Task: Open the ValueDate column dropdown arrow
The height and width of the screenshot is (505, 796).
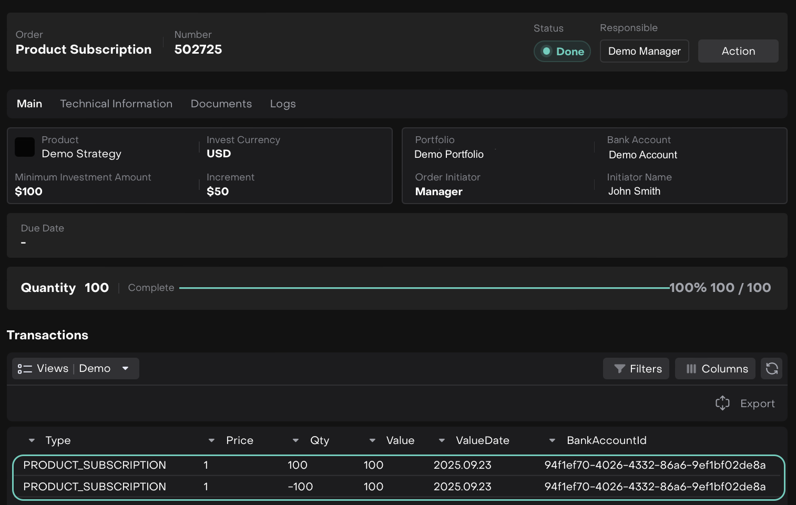Action: pos(442,441)
